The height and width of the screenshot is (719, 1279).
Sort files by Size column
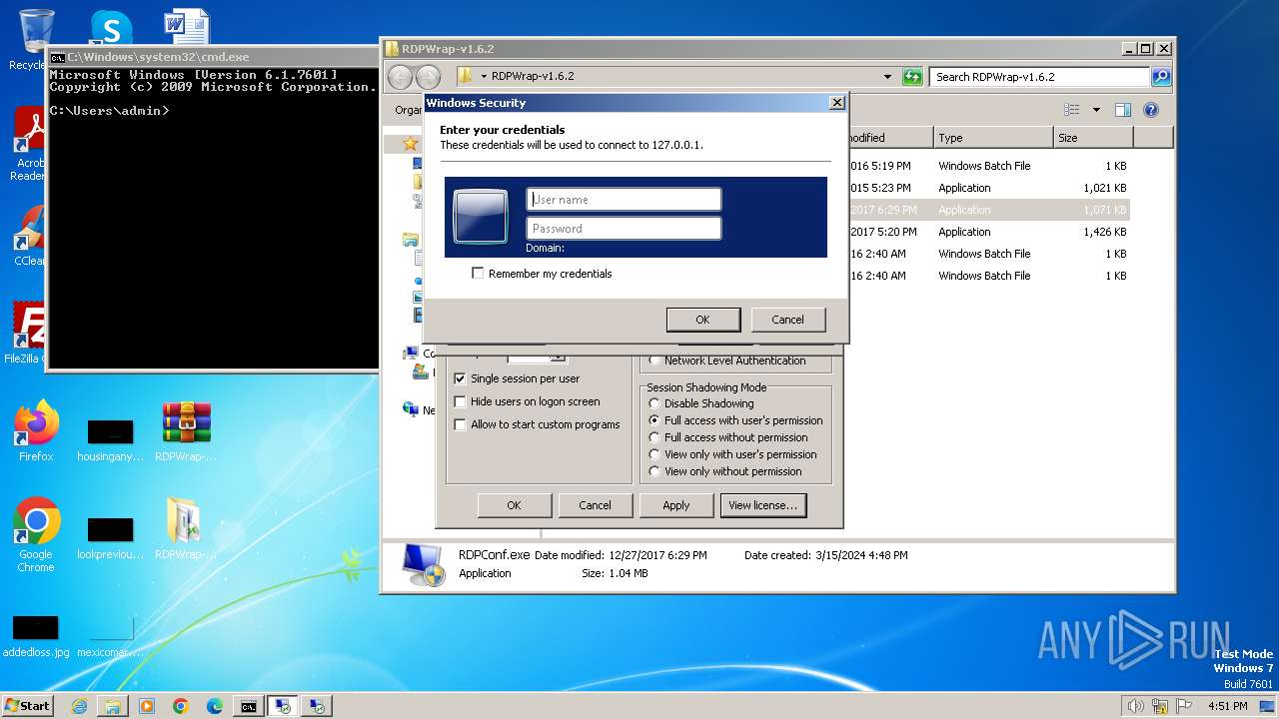[1093, 138]
